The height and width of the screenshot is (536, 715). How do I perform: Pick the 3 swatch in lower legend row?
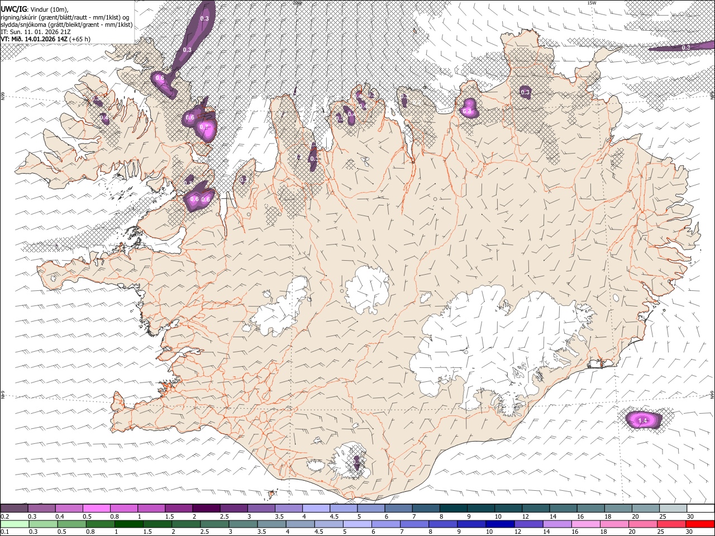coord(243,524)
